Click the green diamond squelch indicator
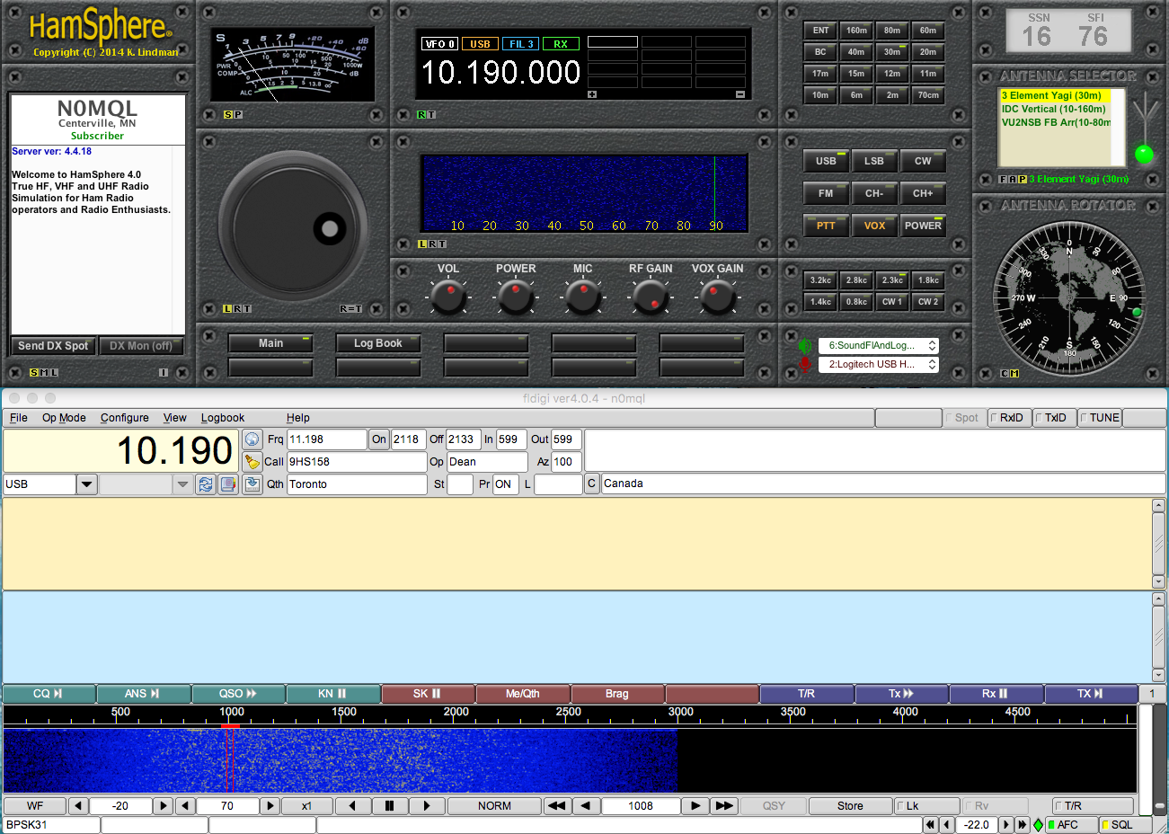1169x834 pixels. click(1038, 825)
